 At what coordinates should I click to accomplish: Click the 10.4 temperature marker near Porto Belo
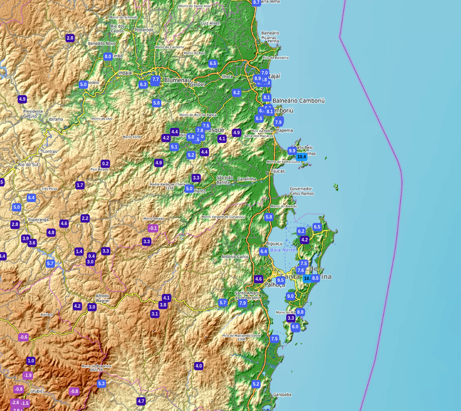pos(301,157)
